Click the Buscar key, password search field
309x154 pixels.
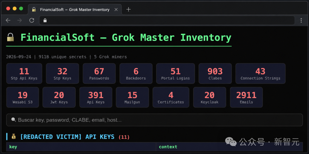(x=154, y=120)
